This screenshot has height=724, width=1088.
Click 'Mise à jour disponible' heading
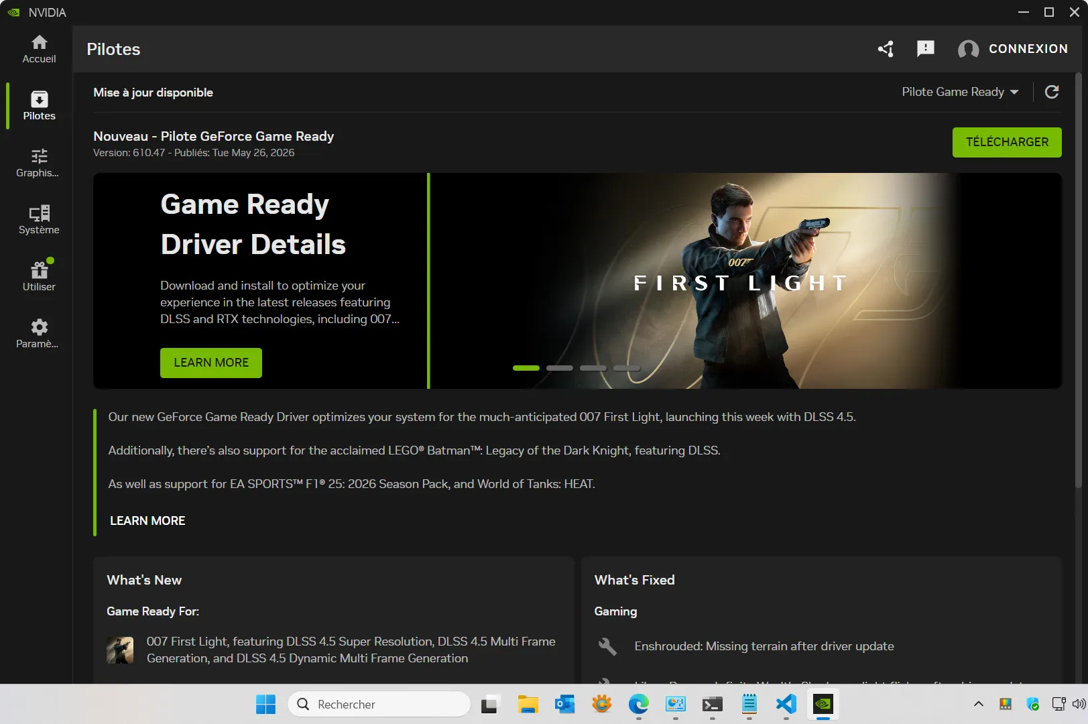(153, 93)
